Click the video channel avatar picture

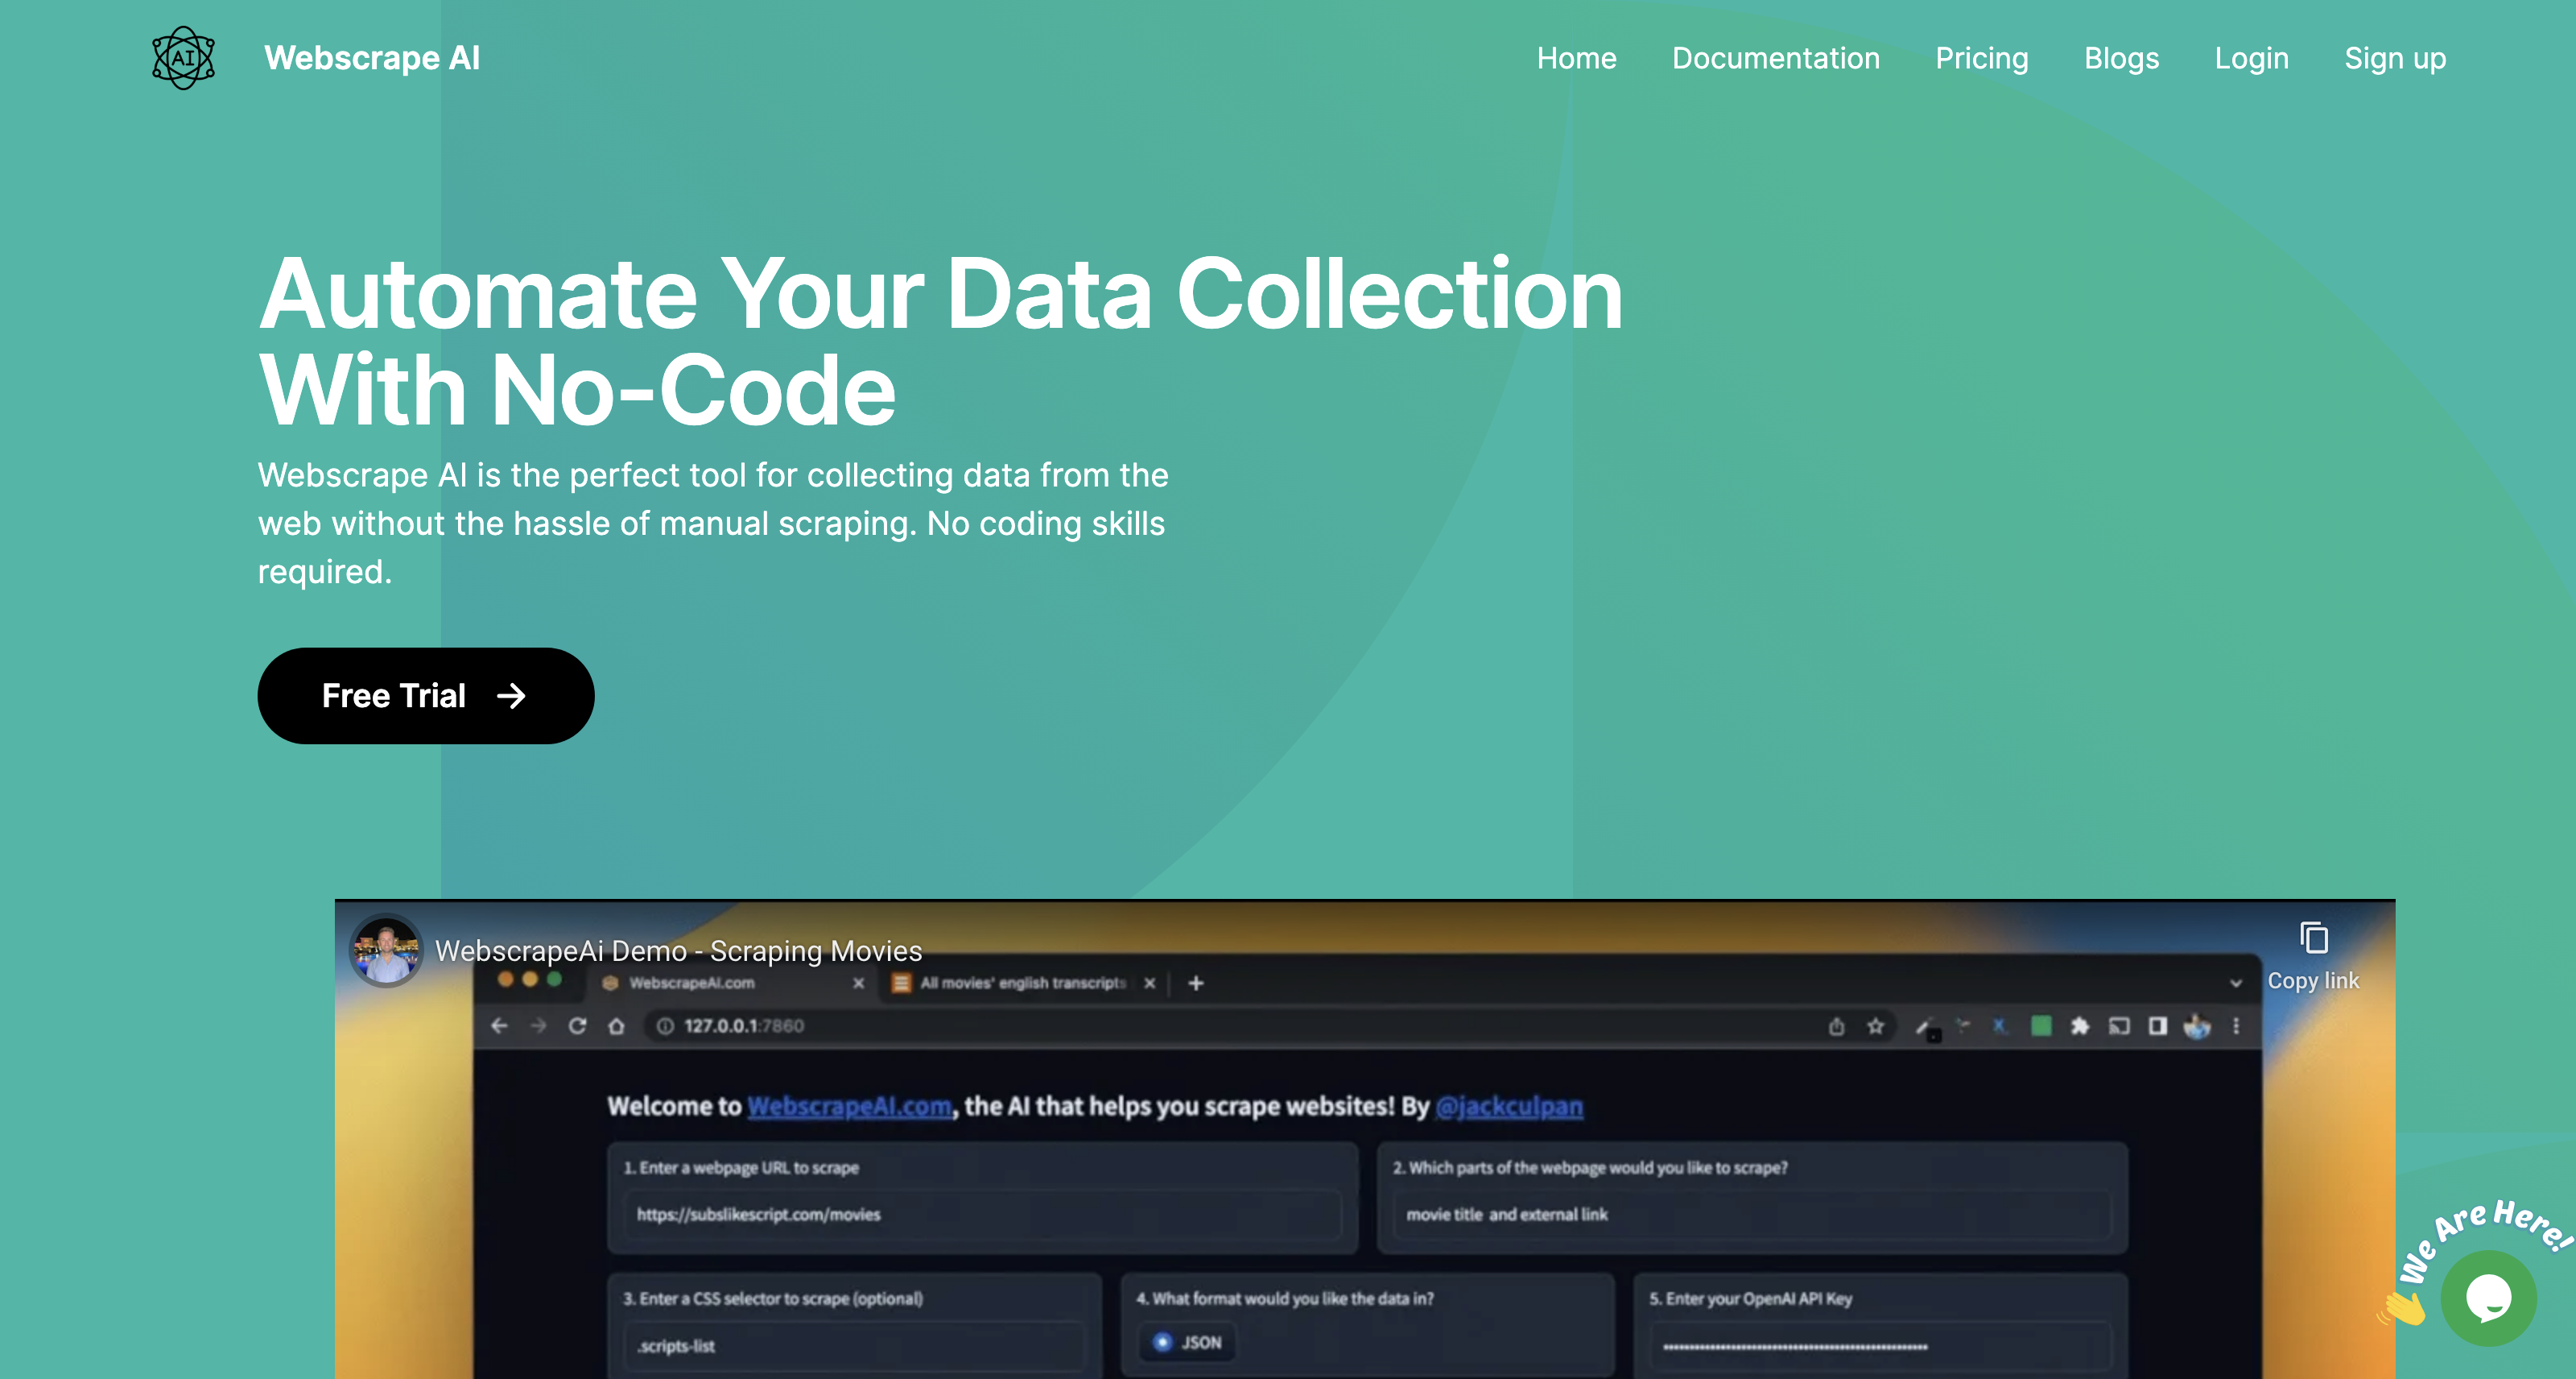tap(386, 950)
